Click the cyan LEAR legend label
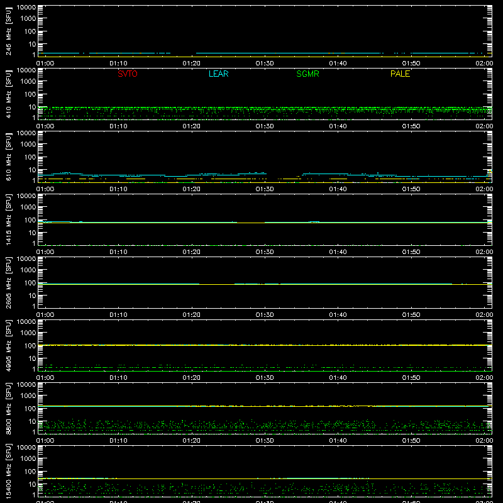This screenshot has height=503, width=503. point(218,74)
